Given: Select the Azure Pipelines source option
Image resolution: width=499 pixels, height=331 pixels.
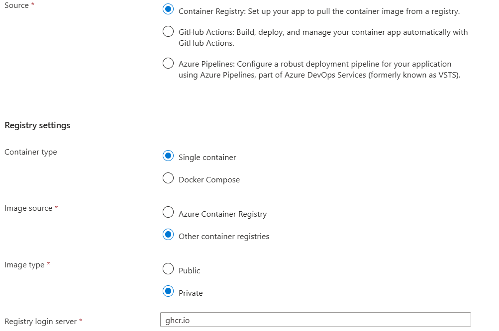Looking at the screenshot, I should 168,63.
